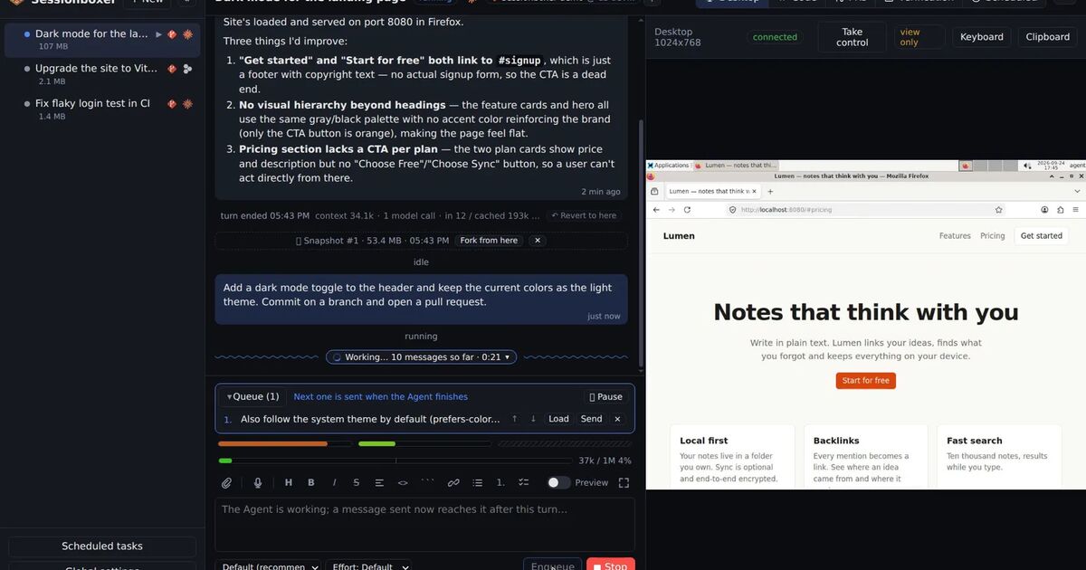This screenshot has height=570, width=1086.
Task: Toggle italic formatting in the message toolbar
Action: (334, 482)
